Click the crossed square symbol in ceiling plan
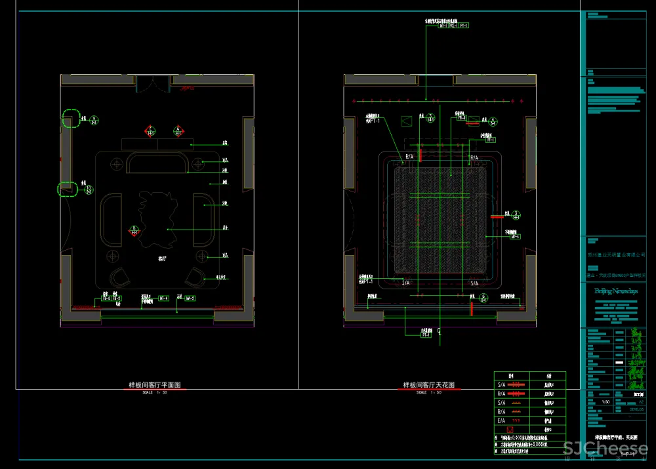 [407, 120]
